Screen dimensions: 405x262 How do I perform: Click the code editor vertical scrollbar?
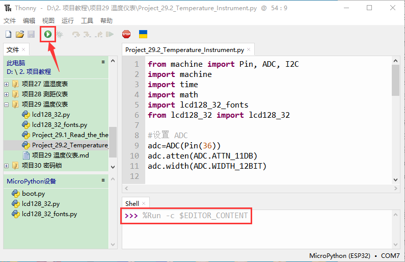[395, 82]
